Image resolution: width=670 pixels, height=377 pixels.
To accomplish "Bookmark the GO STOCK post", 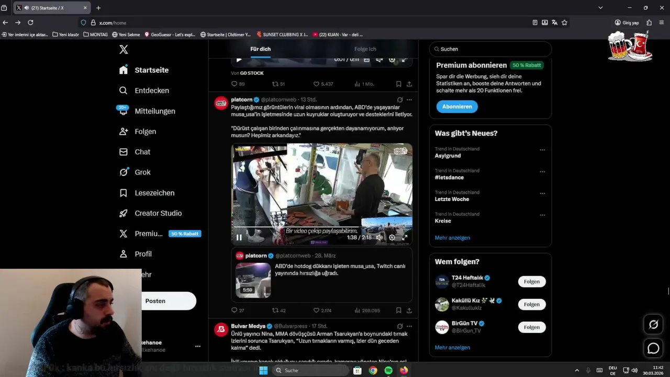I will click(x=399, y=84).
